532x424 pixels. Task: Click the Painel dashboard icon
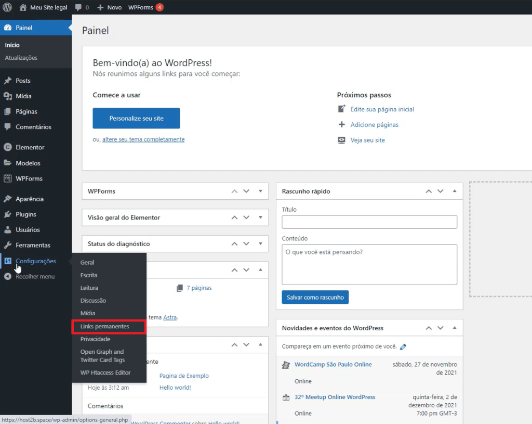pos(8,28)
